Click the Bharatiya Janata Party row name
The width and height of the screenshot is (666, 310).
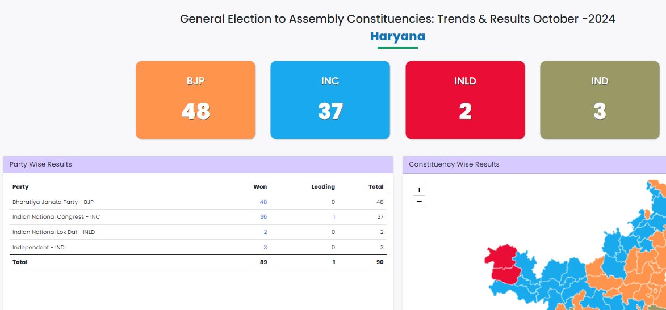tap(50, 202)
